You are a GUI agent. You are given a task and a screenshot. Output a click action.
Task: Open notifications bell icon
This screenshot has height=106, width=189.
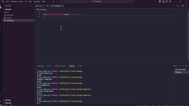click(186, 105)
